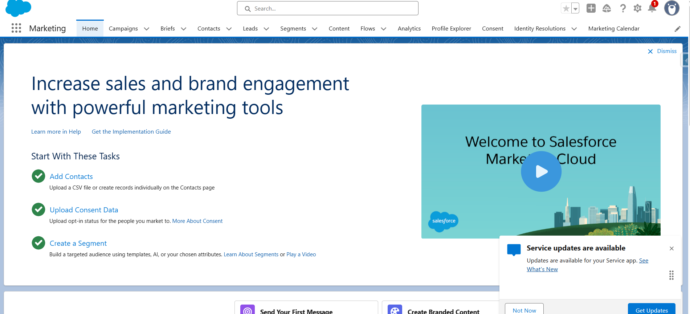Viewport: 690px width, 314px height.
Task: Click the Play a Video link
Action: coord(301,254)
